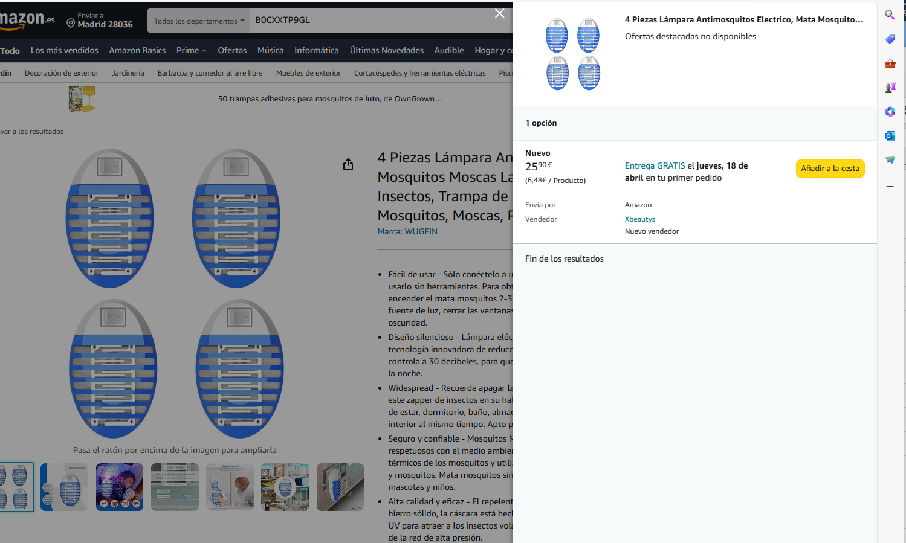Viewport: 906px width, 543px height.
Task: Open 'Cortacéspedes y herramientas eléctricas' category
Action: pyautogui.click(x=420, y=73)
